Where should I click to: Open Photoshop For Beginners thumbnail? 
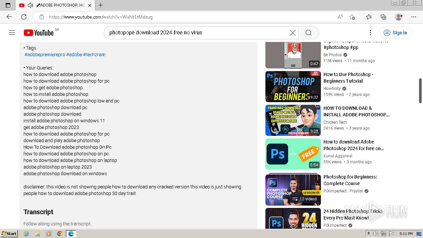[x=293, y=87]
